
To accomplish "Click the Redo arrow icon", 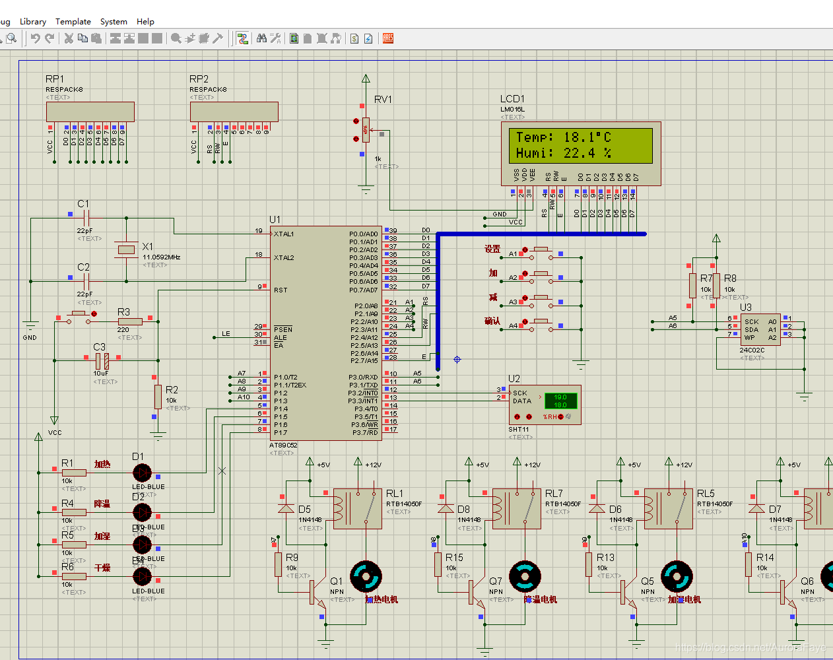I will pos(50,38).
